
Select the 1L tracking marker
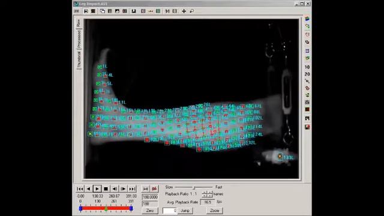pyautogui.click(x=100, y=67)
